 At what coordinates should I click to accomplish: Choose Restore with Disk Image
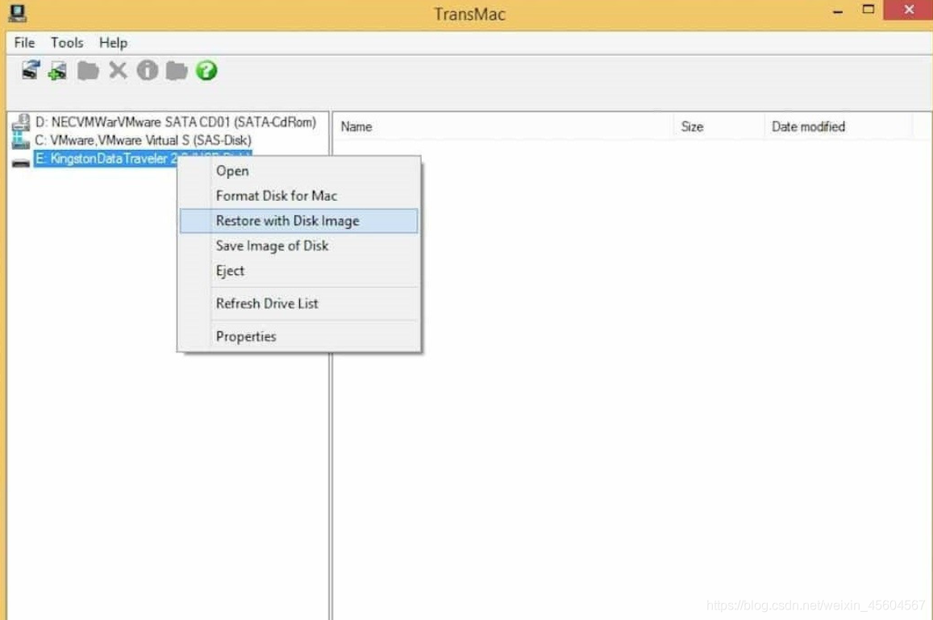coord(298,221)
